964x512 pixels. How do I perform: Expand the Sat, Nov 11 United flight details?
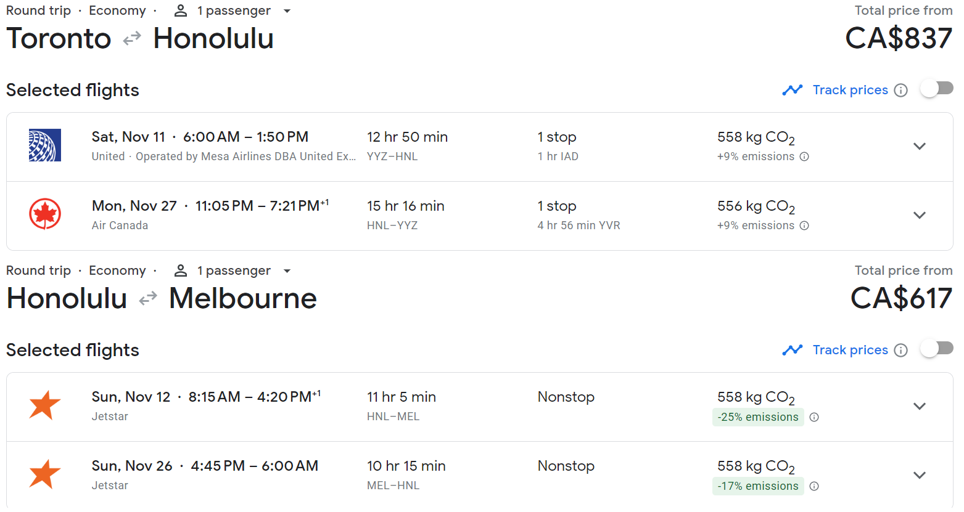point(920,147)
